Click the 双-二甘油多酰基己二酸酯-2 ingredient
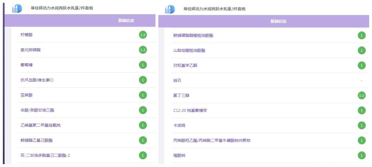This screenshot has height=167, width=372. click(x=45, y=155)
